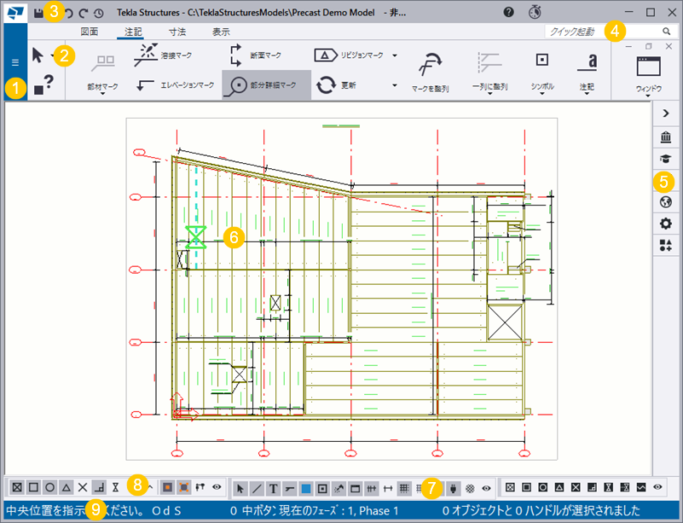Click the 更新 update button
Image resolution: width=683 pixels, height=523 pixels.
337,85
